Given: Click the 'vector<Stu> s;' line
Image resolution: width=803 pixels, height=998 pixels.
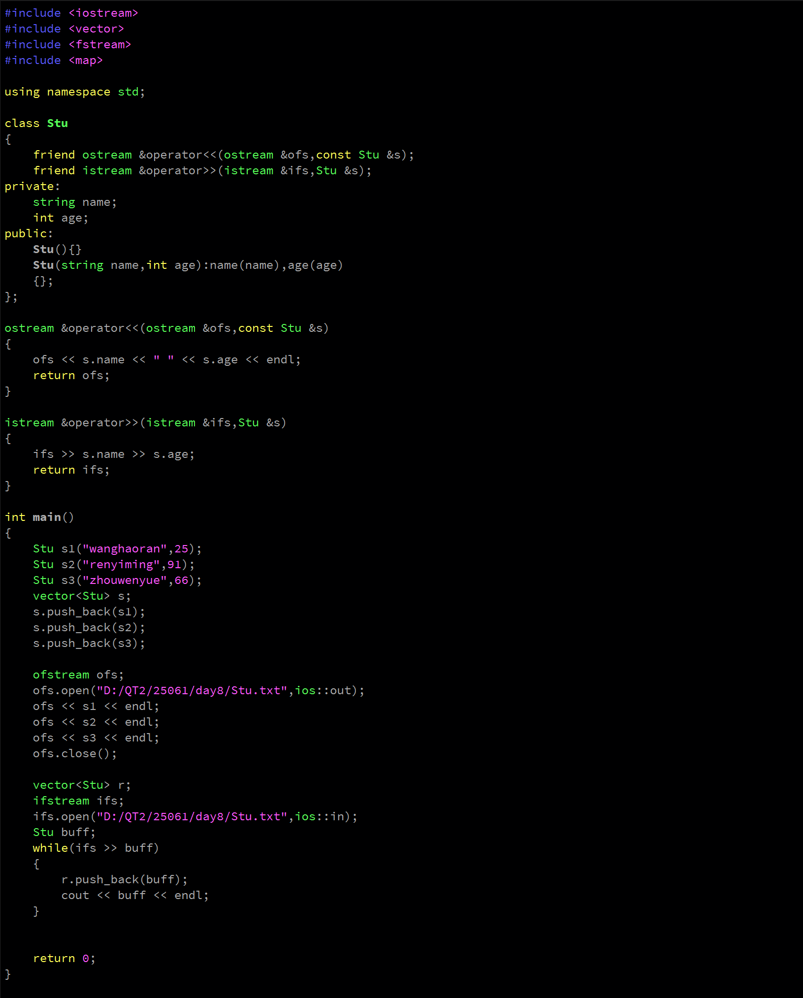Looking at the screenshot, I should click(82, 596).
